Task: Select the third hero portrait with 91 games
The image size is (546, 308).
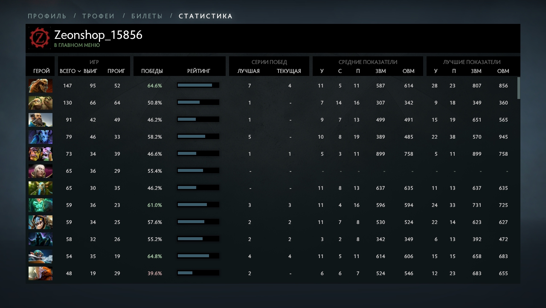Action: click(x=41, y=120)
